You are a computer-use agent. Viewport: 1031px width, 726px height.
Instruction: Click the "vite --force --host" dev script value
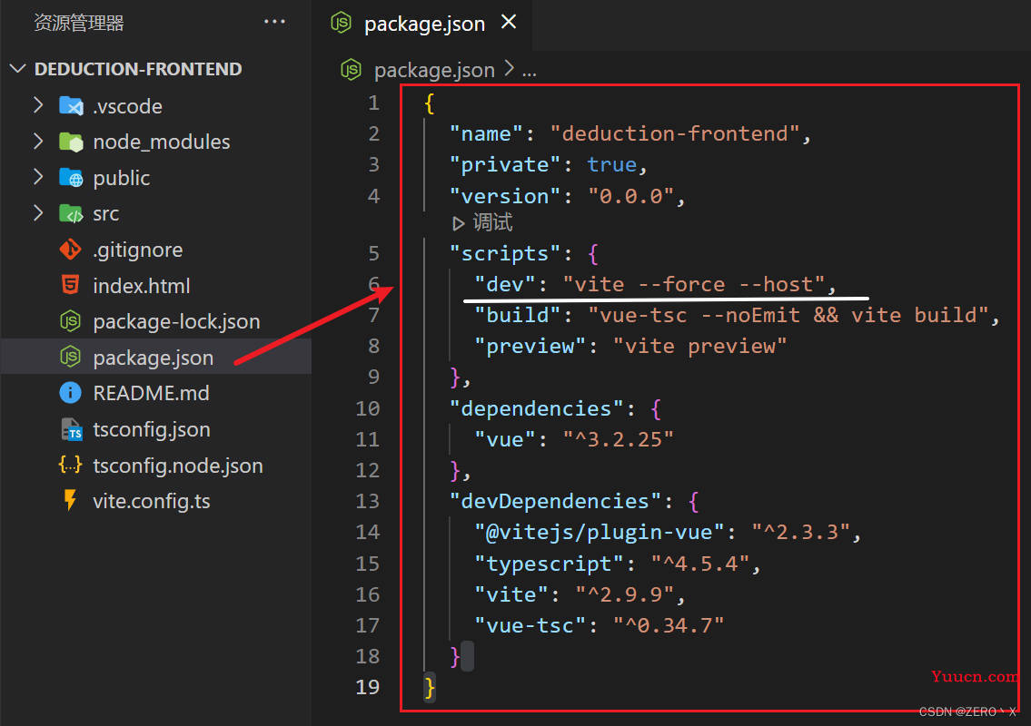(693, 284)
